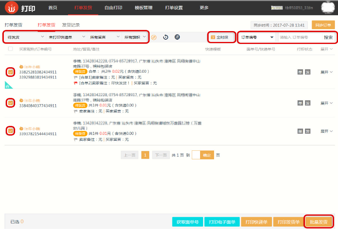Click the 打印快递单 button
The image size is (338, 232).
click(x=256, y=222)
